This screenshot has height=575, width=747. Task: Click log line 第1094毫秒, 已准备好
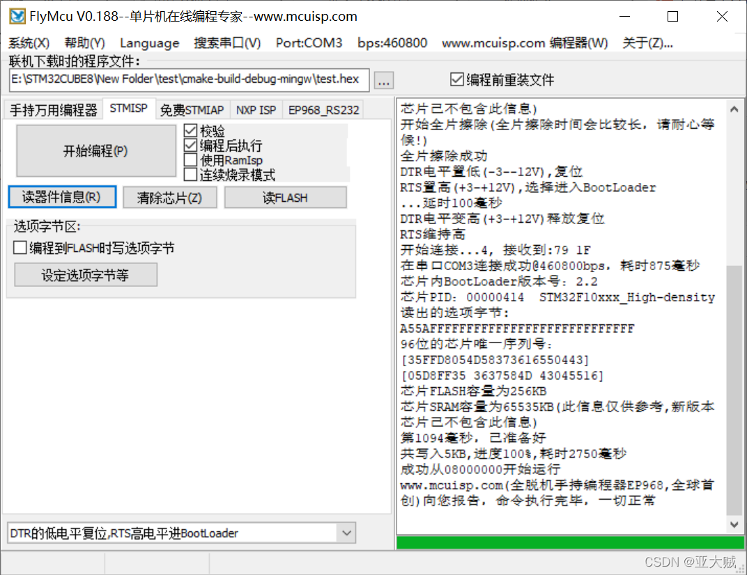pyautogui.click(x=473, y=438)
